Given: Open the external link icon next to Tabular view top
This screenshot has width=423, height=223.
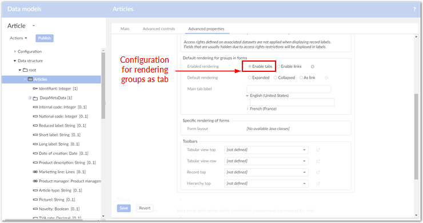Looking at the screenshot, I should (318, 150).
